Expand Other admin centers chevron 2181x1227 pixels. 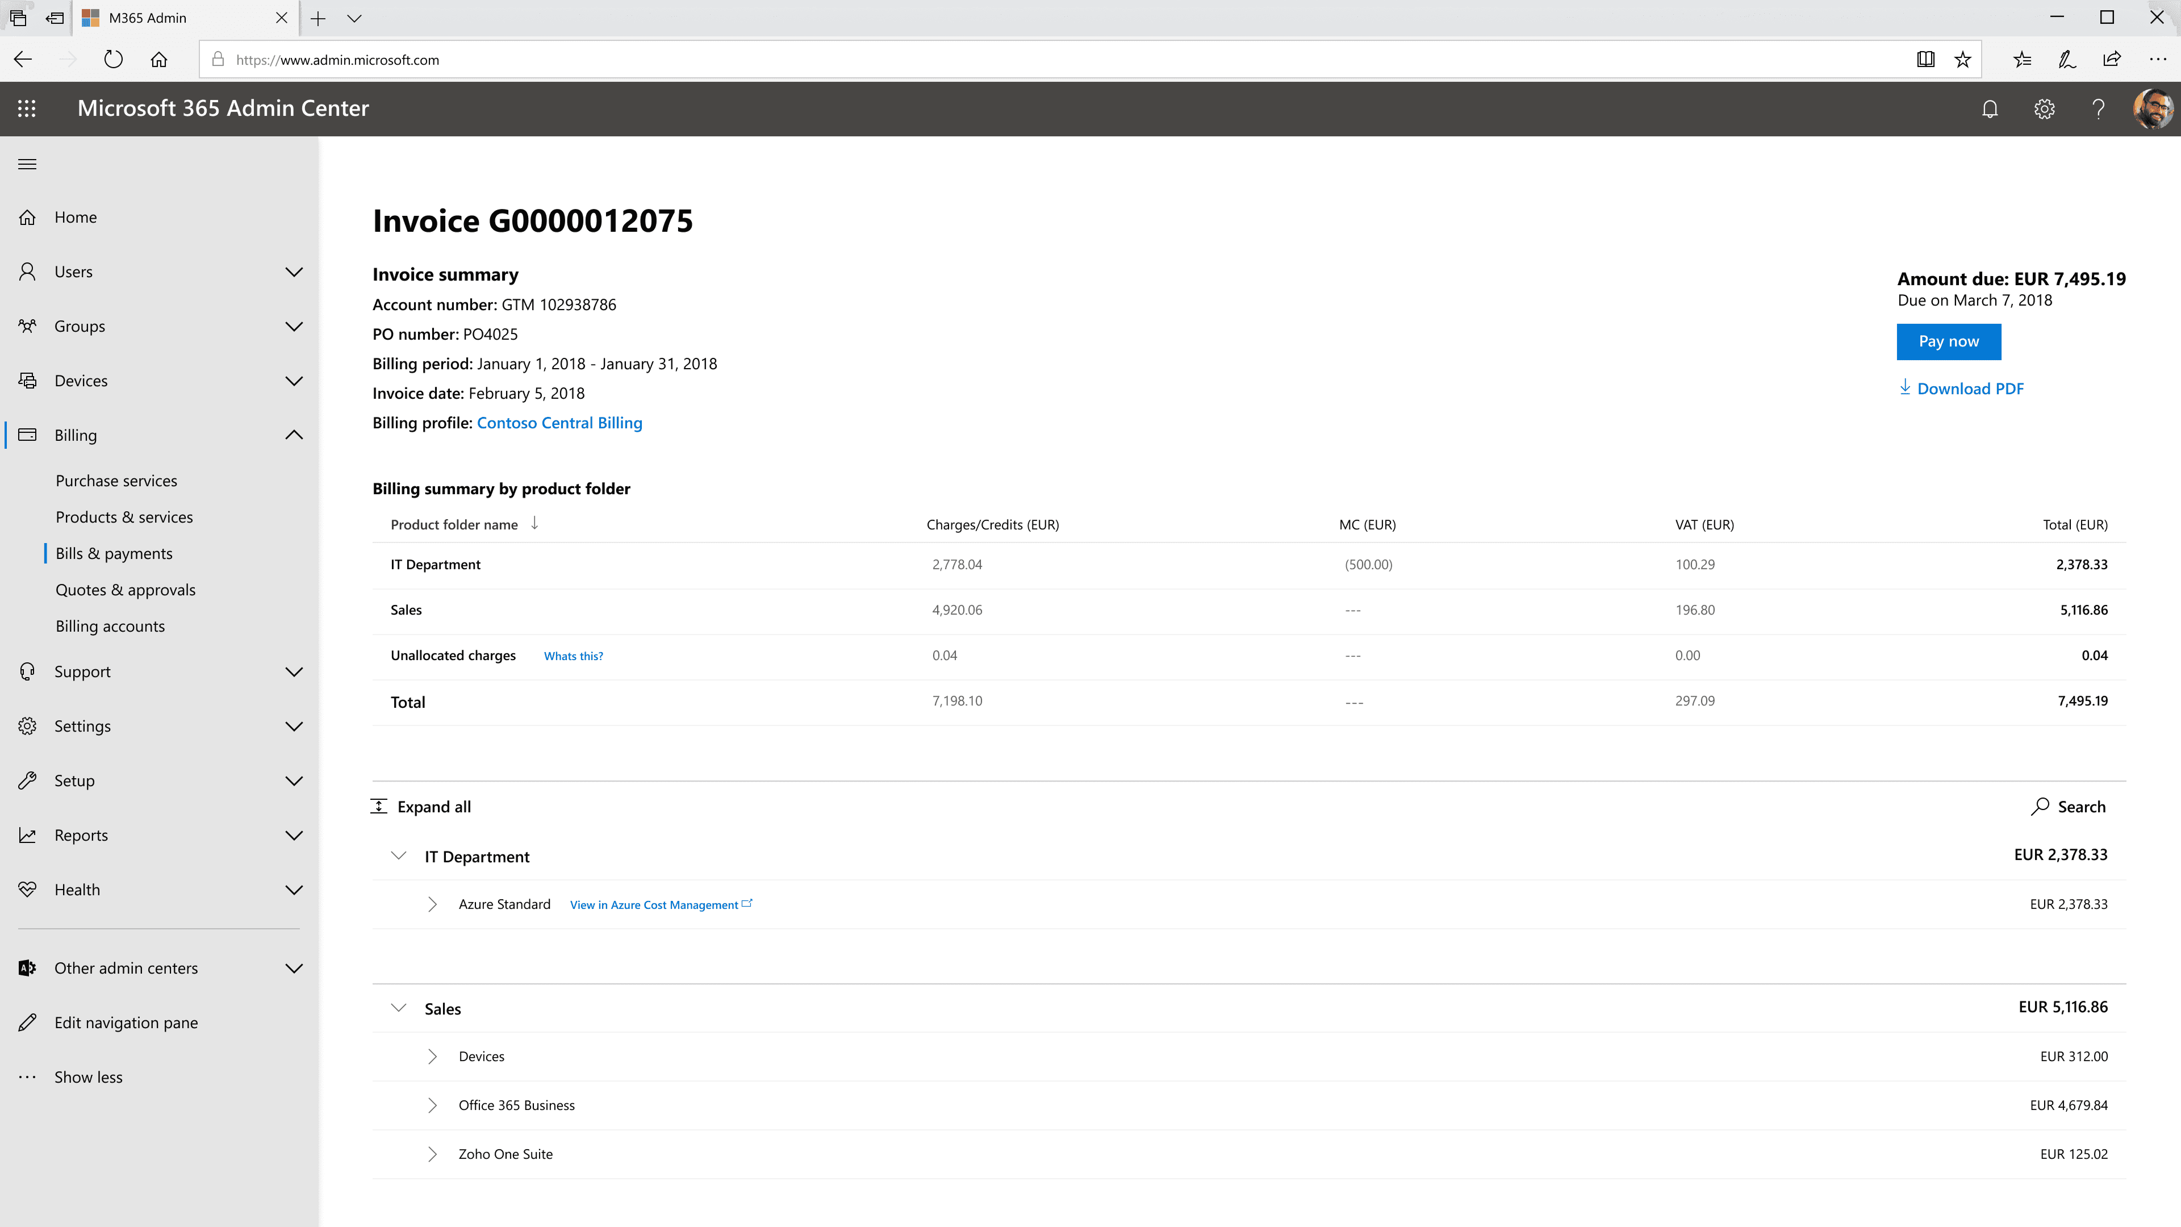[294, 969]
